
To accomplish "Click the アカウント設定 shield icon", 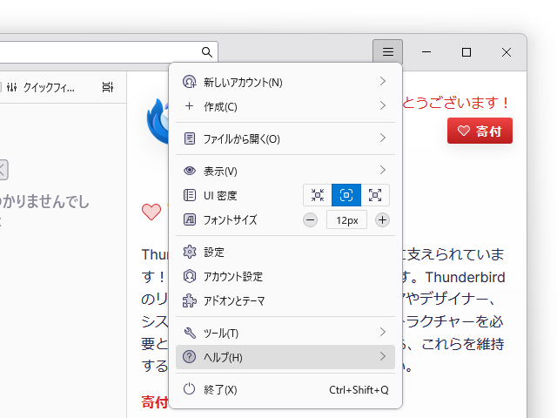I will pyautogui.click(x=190, y=276).
